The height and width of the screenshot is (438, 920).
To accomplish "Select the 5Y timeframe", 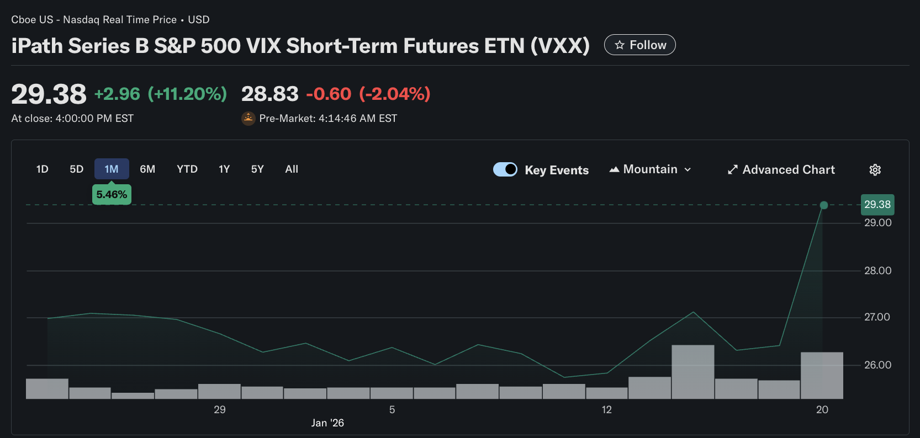I will (x=257, y=169).
